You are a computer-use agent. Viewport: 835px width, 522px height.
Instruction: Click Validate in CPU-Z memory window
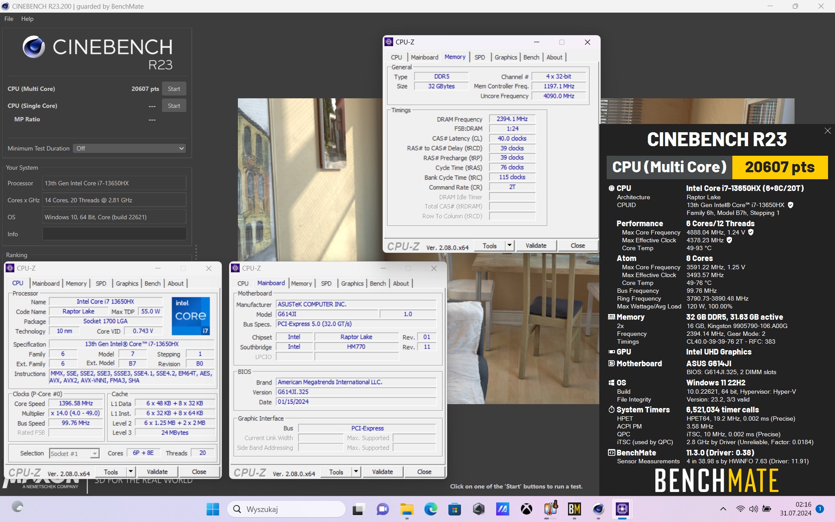coord(536,246)
